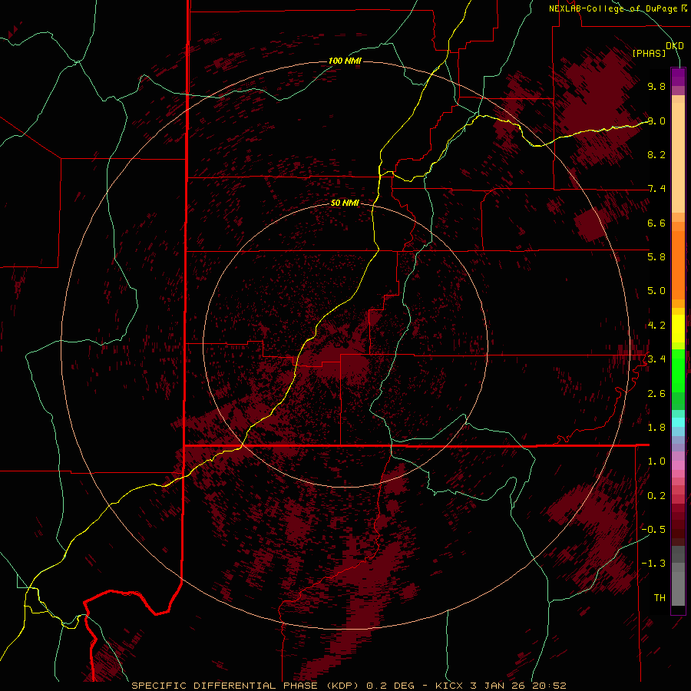This screenshot has height=691, width=691.
Task: Click the 3 JAN 26 date in the caption
Action: tap(498, 686)
